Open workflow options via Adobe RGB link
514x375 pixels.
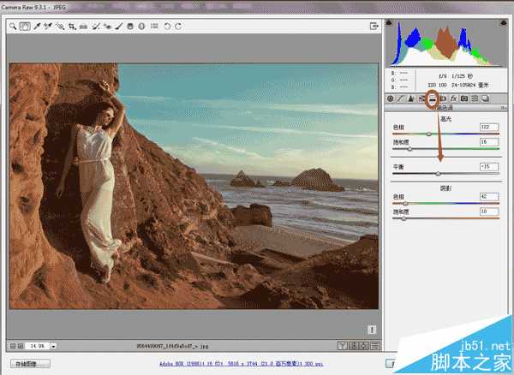(x=255, y=364)
